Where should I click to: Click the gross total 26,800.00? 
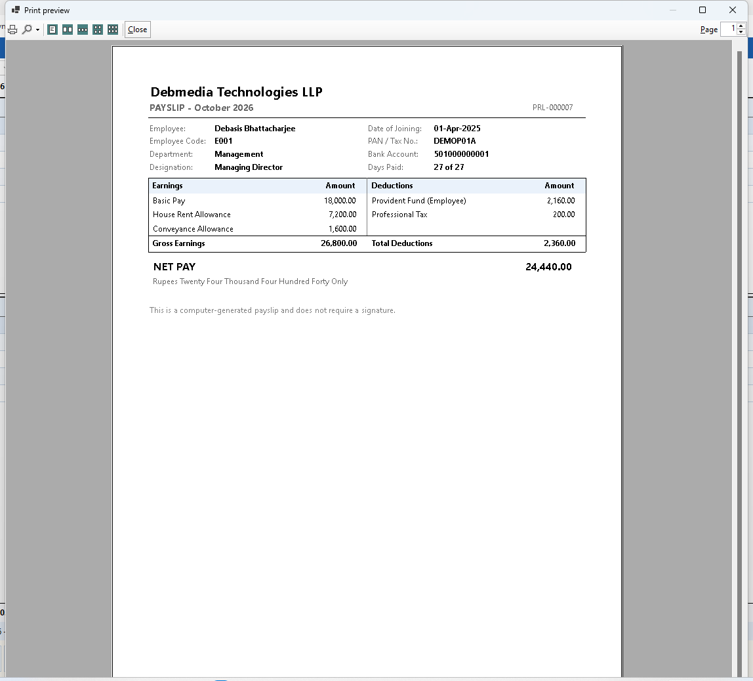click(338, 243)
